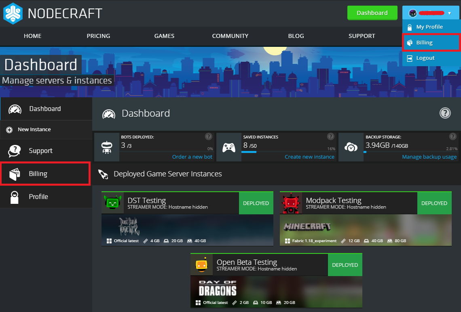461x312 pixels.
Task: Open help icon for Bots Deployed
Action: 208,136
